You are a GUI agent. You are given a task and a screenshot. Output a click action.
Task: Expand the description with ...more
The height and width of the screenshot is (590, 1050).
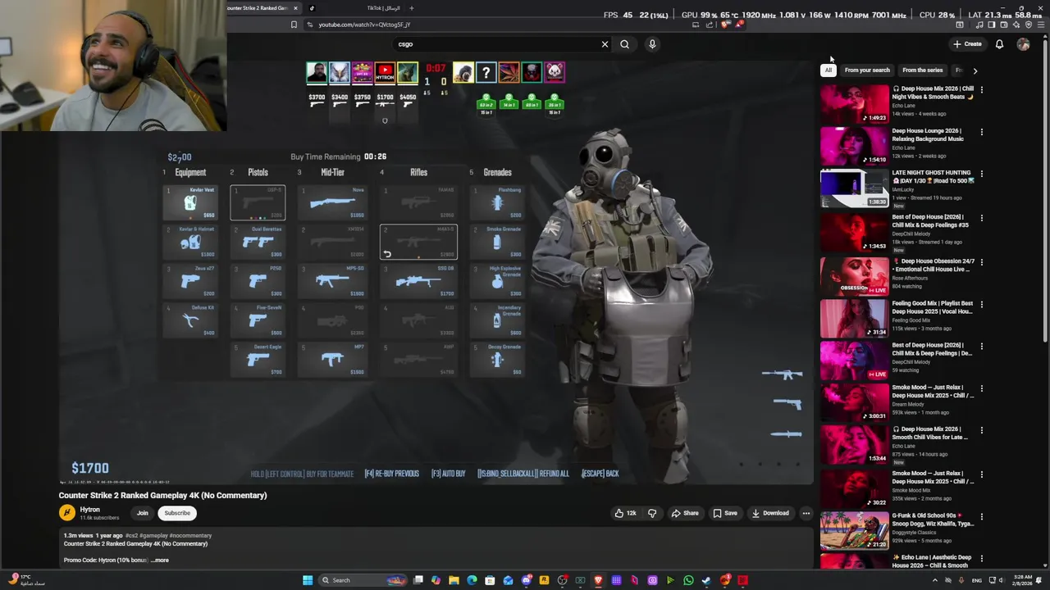tap(160, 560)
